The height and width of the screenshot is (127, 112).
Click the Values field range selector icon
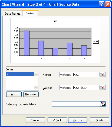coord(102,87)
